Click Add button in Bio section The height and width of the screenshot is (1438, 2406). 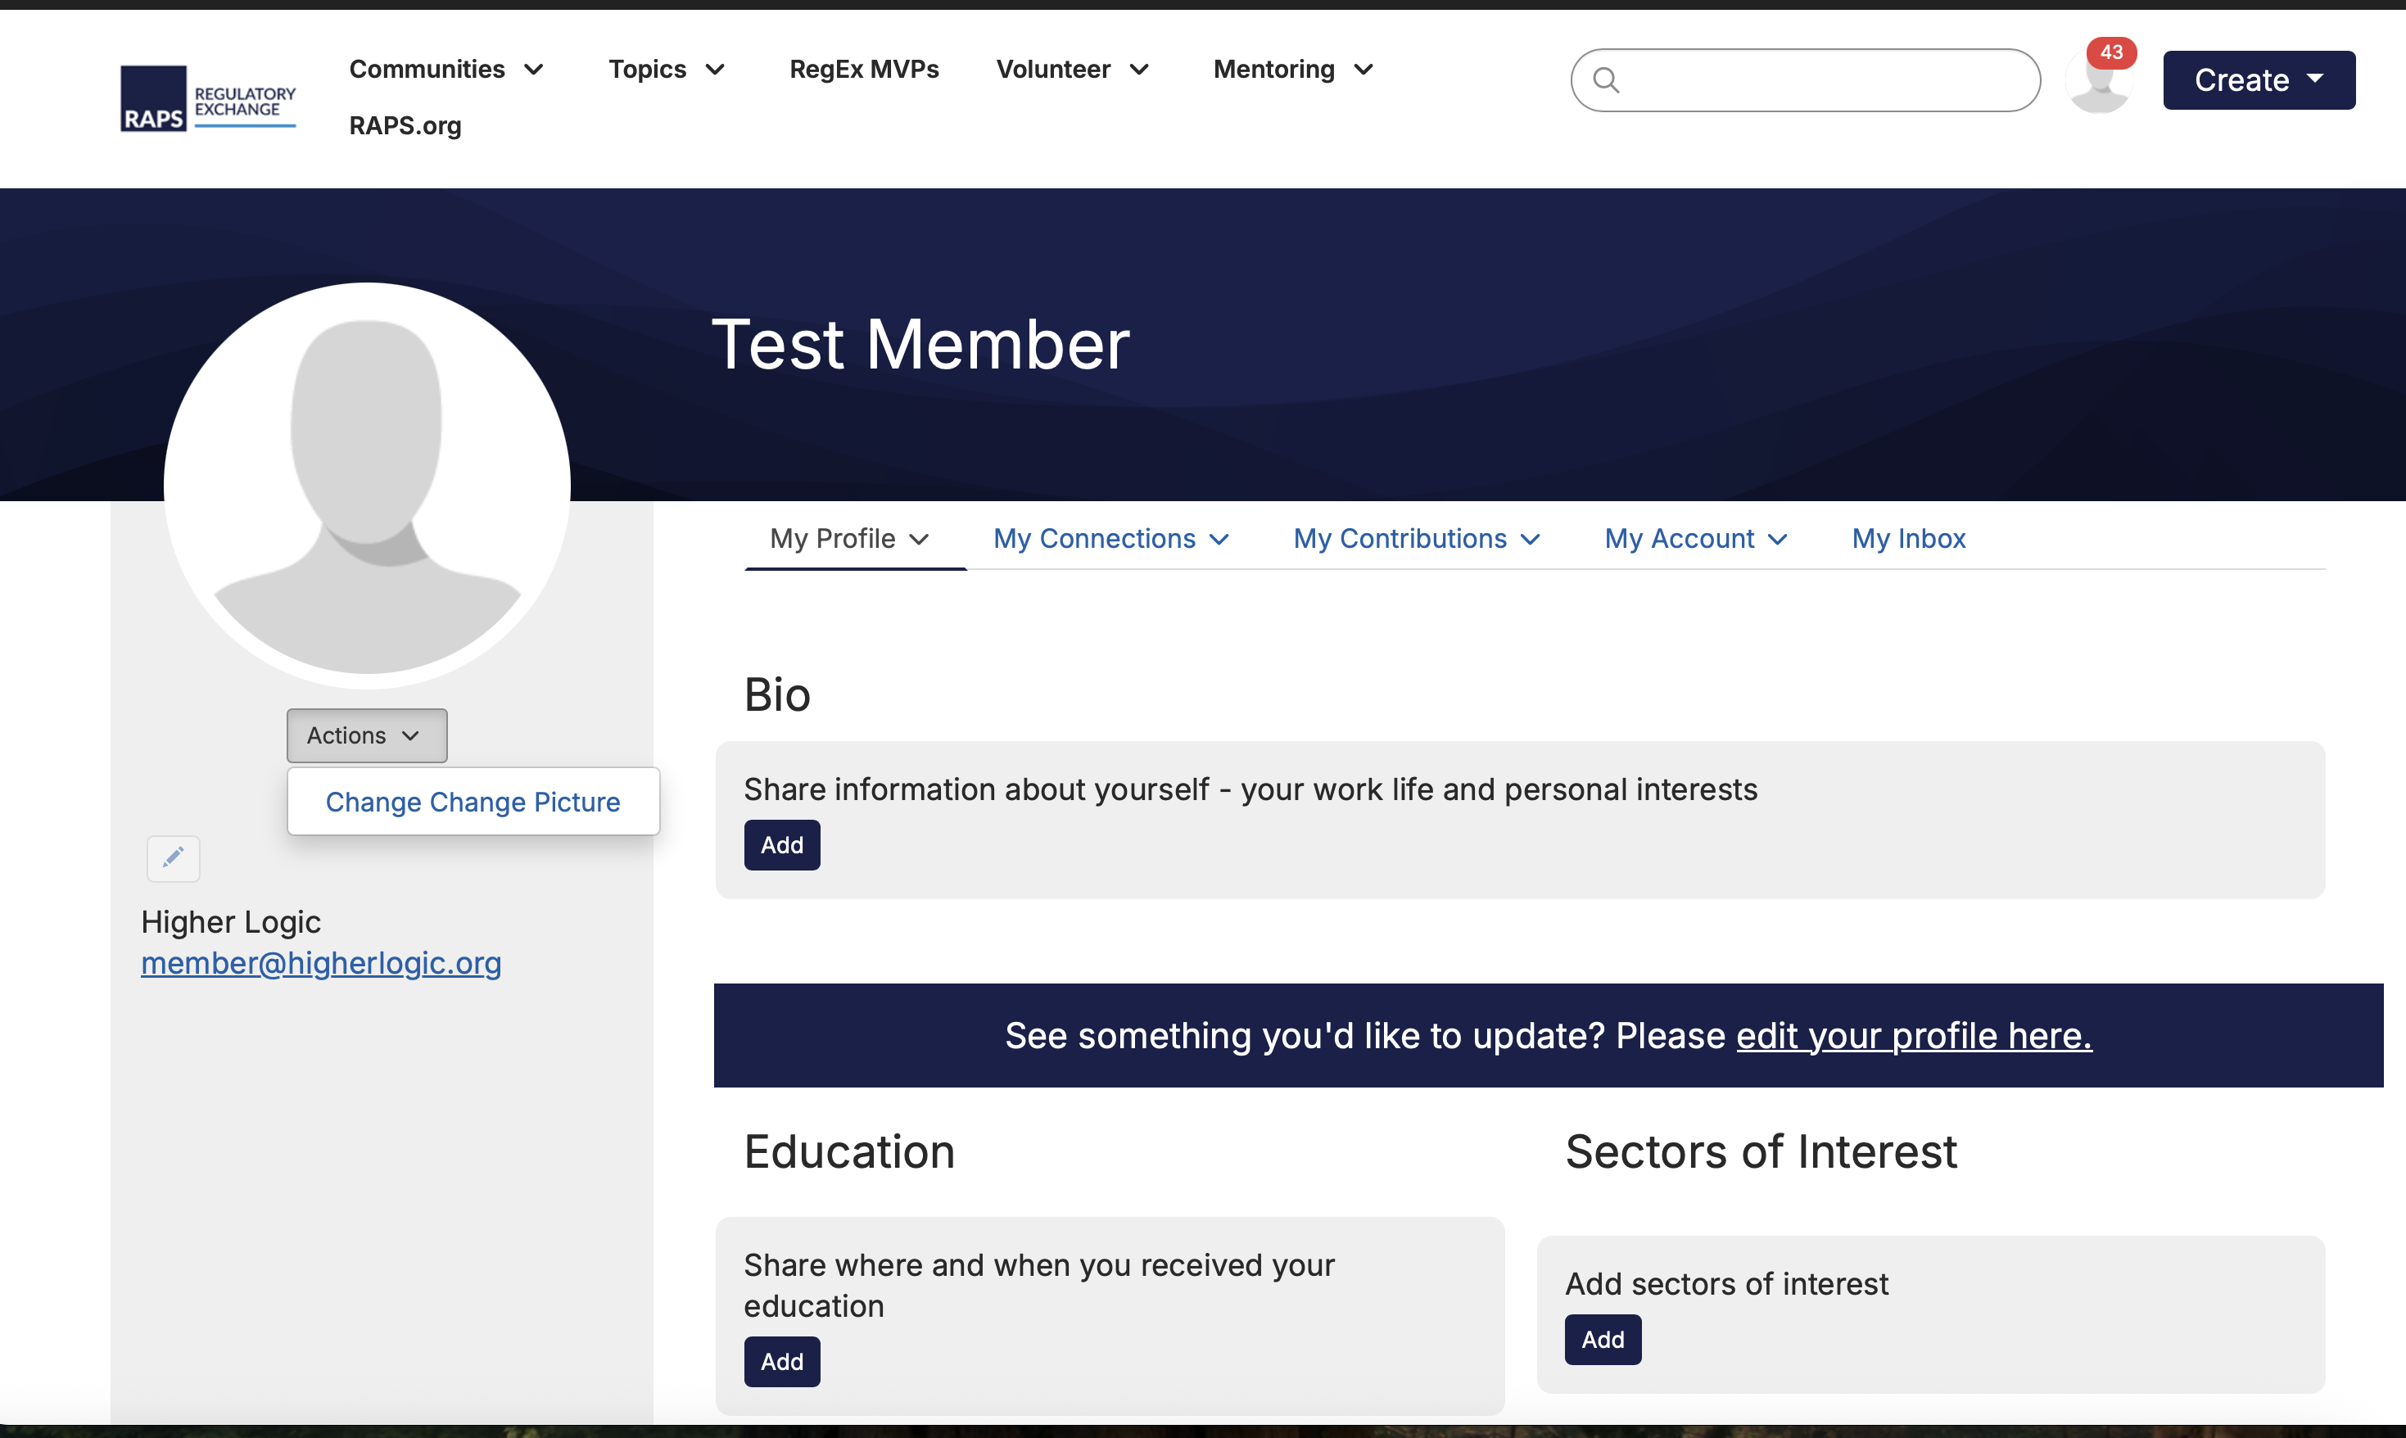[x=781, y=845]
